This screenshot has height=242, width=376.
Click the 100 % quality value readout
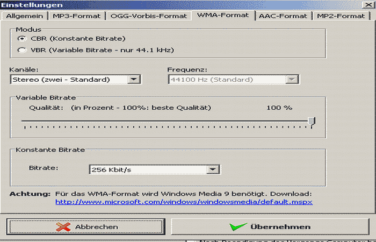279,108
